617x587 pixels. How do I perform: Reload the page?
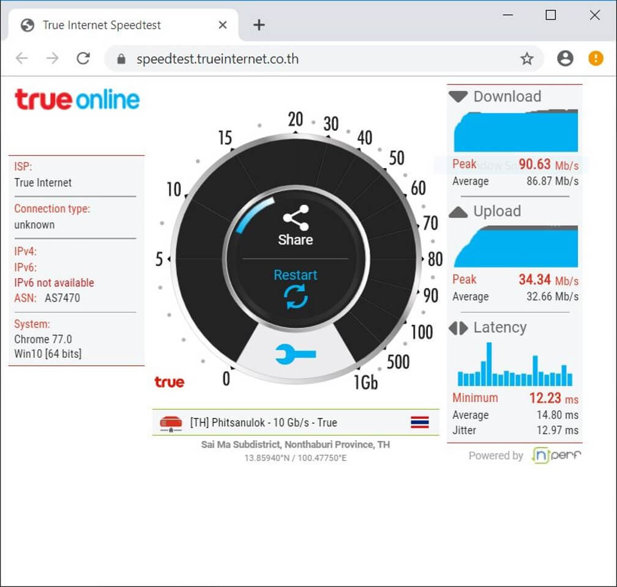click(x=83, y=59)
